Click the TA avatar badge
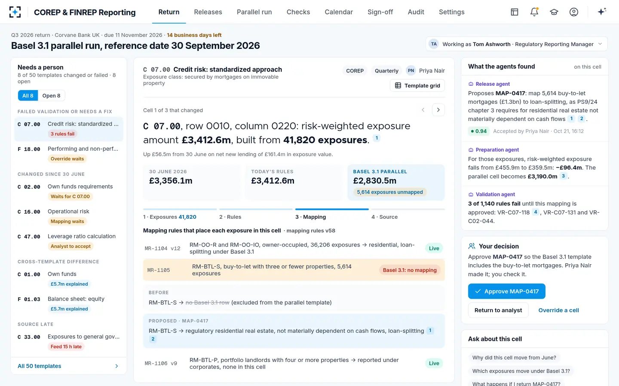This screenshot has height=386, width=619. tap(434, 44)
